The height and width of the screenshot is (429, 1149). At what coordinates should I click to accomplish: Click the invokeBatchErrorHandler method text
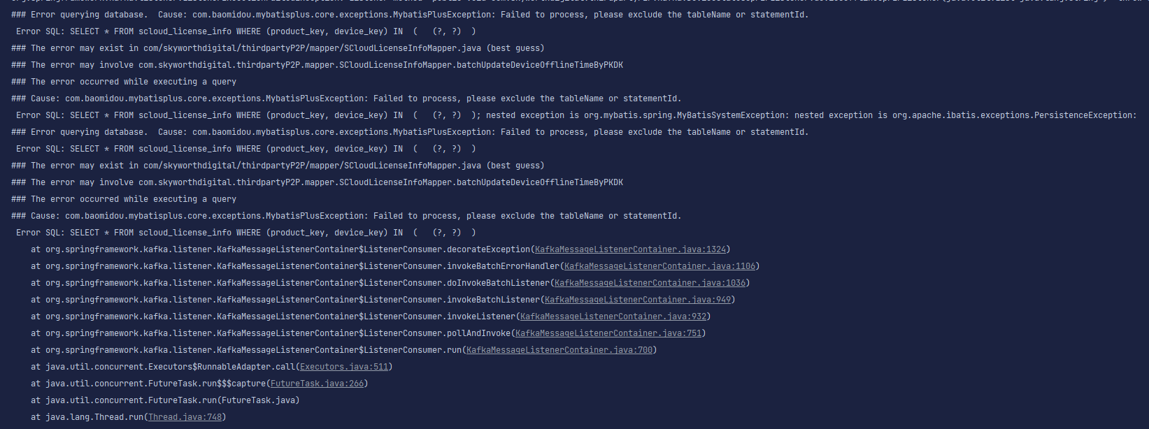[504, 266]
